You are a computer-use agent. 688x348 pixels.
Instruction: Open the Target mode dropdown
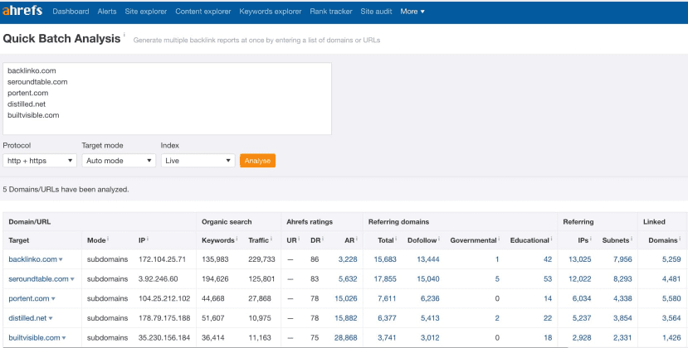click(x=119, y=161)
